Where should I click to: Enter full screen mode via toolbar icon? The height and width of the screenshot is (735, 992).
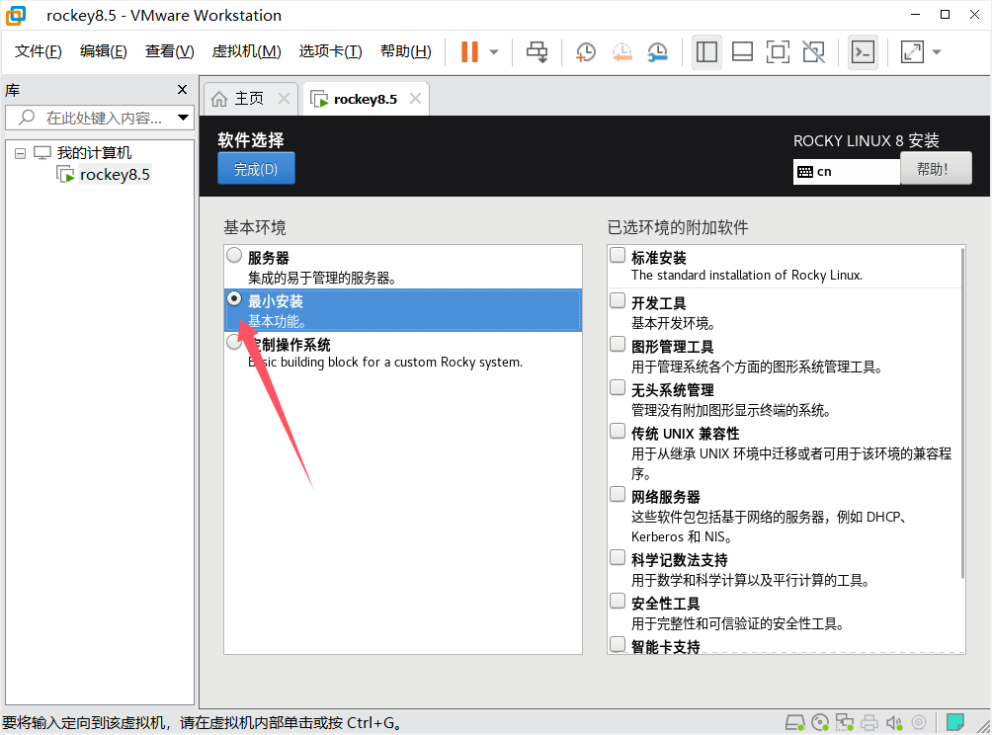(x=778, y=52)
